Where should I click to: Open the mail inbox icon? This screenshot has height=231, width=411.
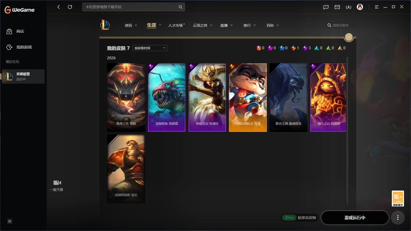coord(337,7)
